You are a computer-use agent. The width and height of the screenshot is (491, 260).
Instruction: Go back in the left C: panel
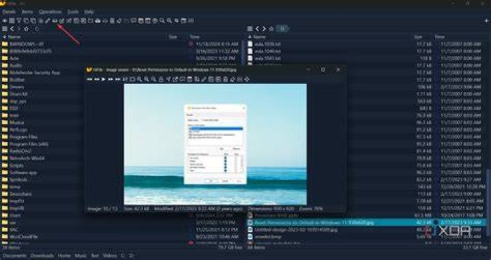coord(12,29)
